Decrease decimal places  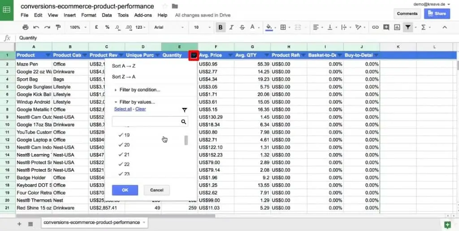coord(117,27)
